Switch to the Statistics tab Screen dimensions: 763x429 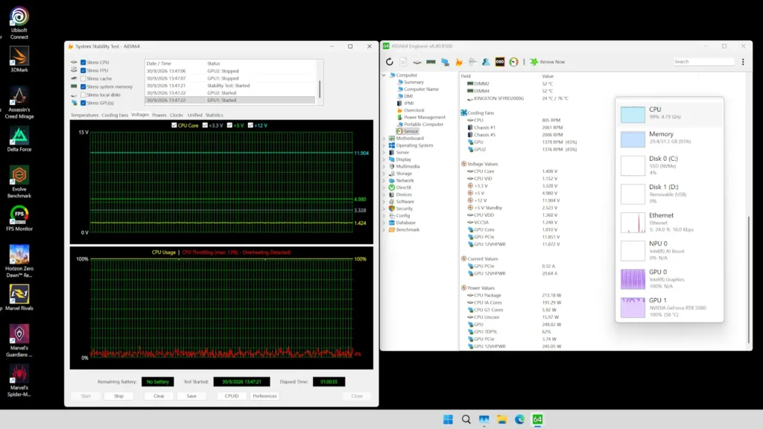click(214, 115)
